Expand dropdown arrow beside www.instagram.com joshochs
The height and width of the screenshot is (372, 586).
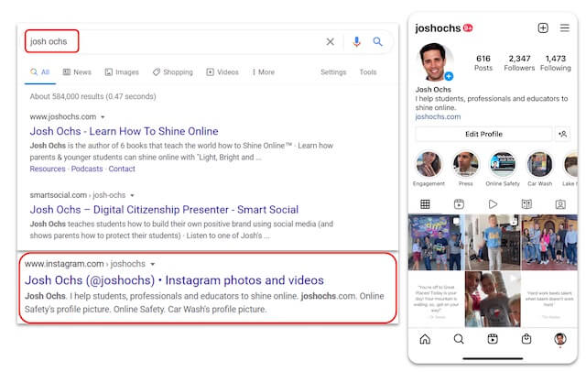(153, 264)
